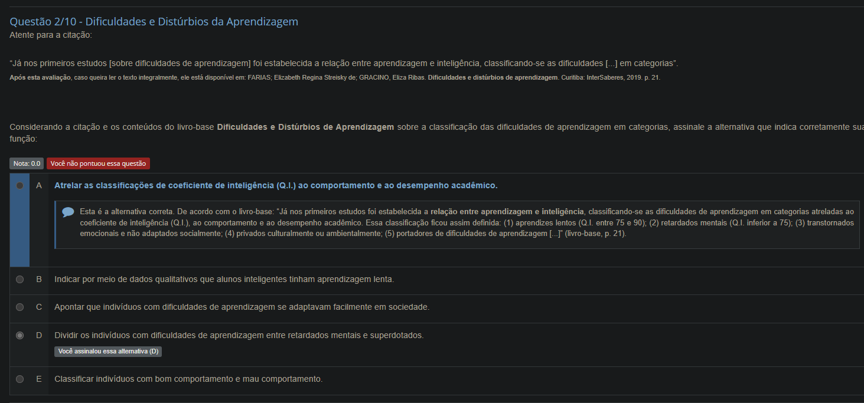Select radio button for alternative B
This screenshot has width=864, height=403.
pos(20,279)
